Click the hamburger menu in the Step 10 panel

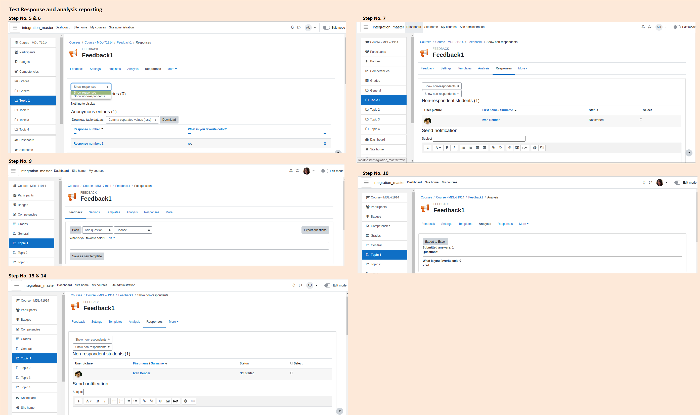pos(366,182)
